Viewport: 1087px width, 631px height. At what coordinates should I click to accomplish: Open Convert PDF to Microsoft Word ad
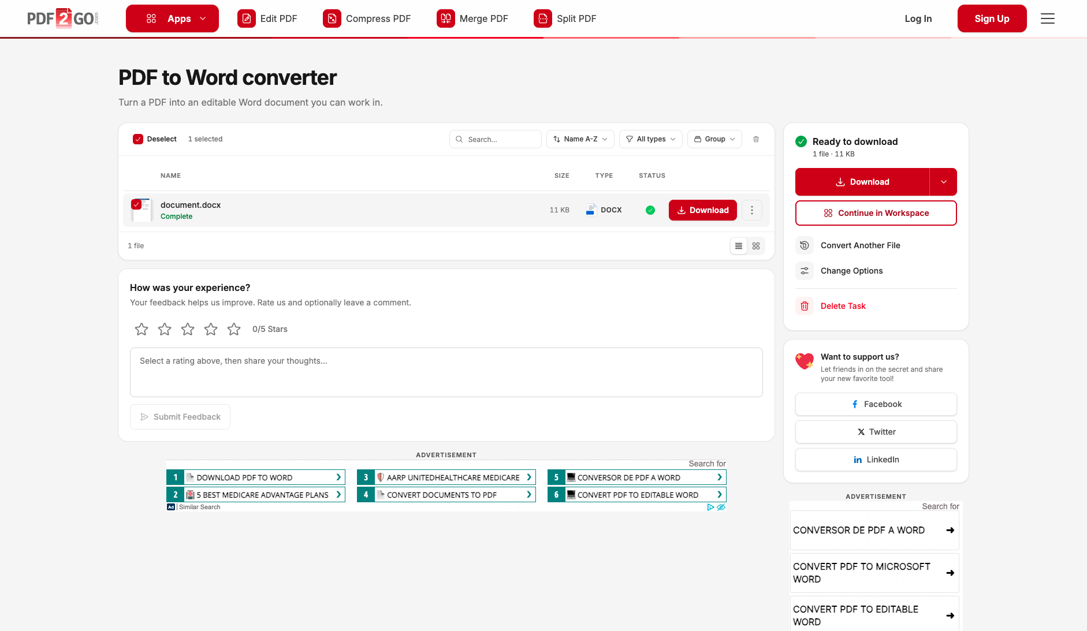point(874,573)
